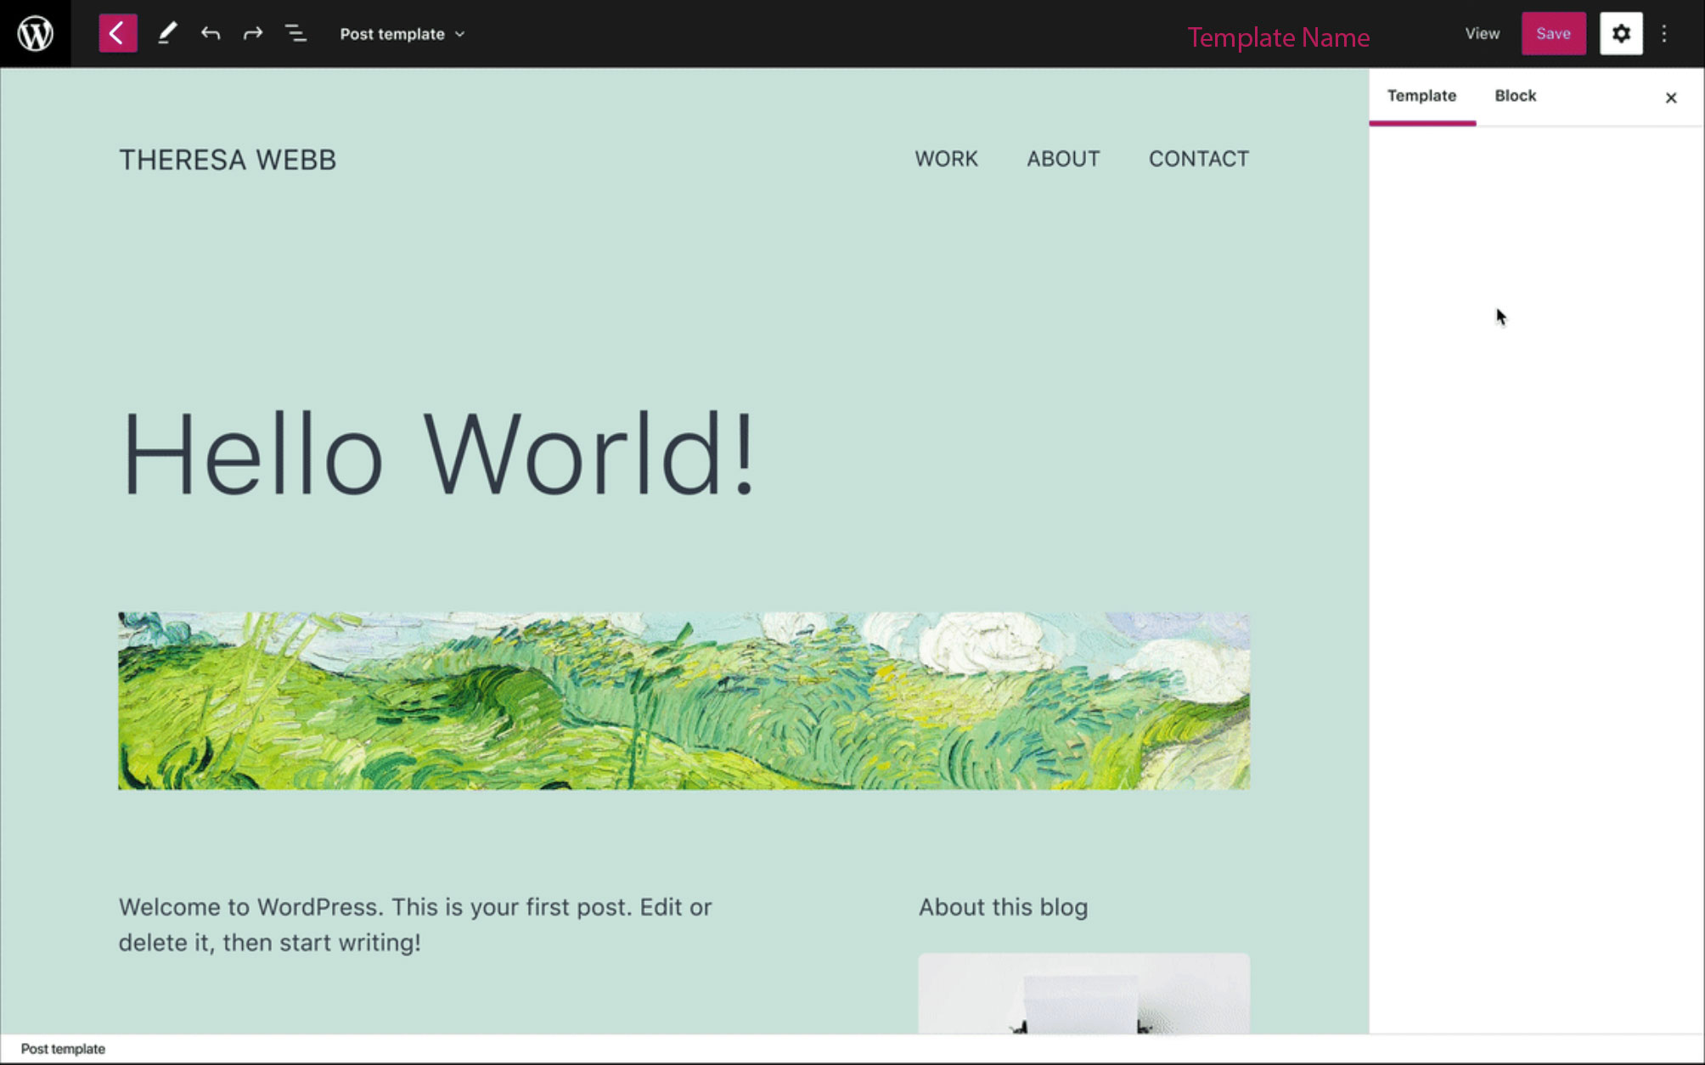Close the right sidebar panel

point(1671,97)
